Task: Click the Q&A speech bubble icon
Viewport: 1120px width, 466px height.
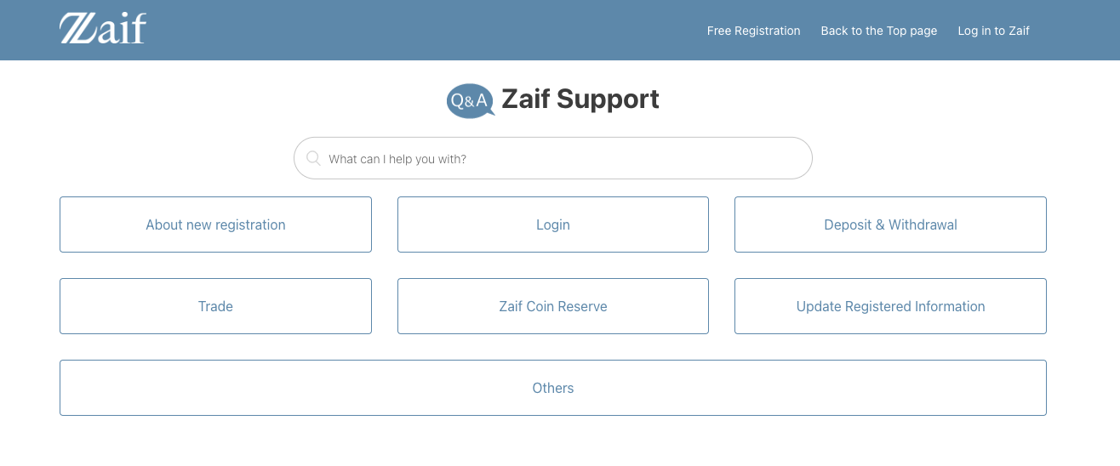Action: (470, 101)
